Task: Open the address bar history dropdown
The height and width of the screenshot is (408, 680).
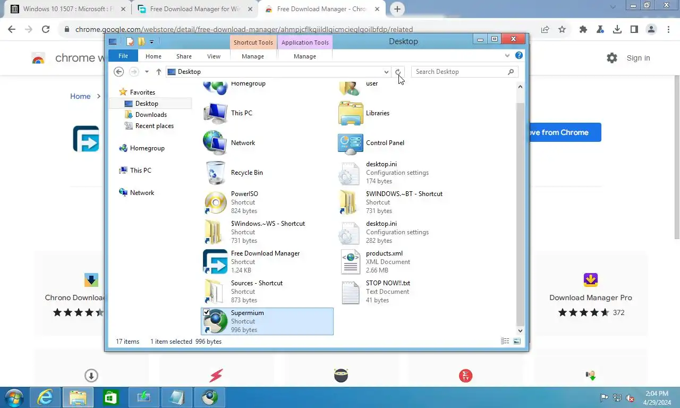Action: tap(386, 72)
